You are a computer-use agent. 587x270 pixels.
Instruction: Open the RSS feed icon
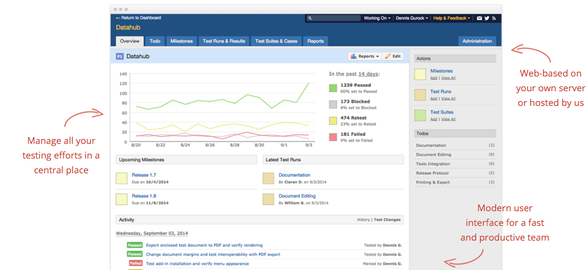coord(494,18)
